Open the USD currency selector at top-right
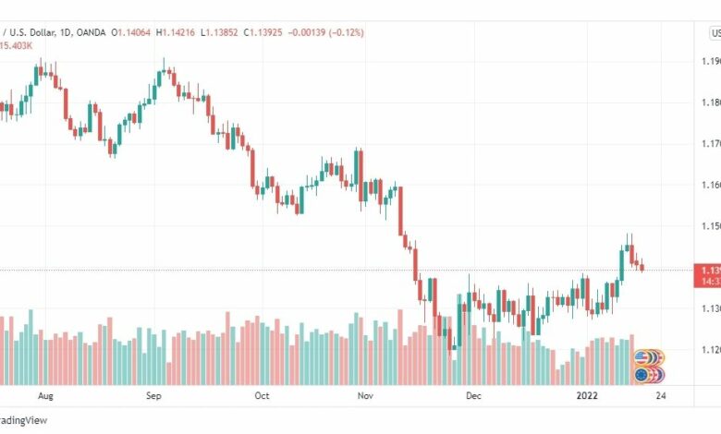The width and height of the screenshot is (721, 434). point(715,33)
